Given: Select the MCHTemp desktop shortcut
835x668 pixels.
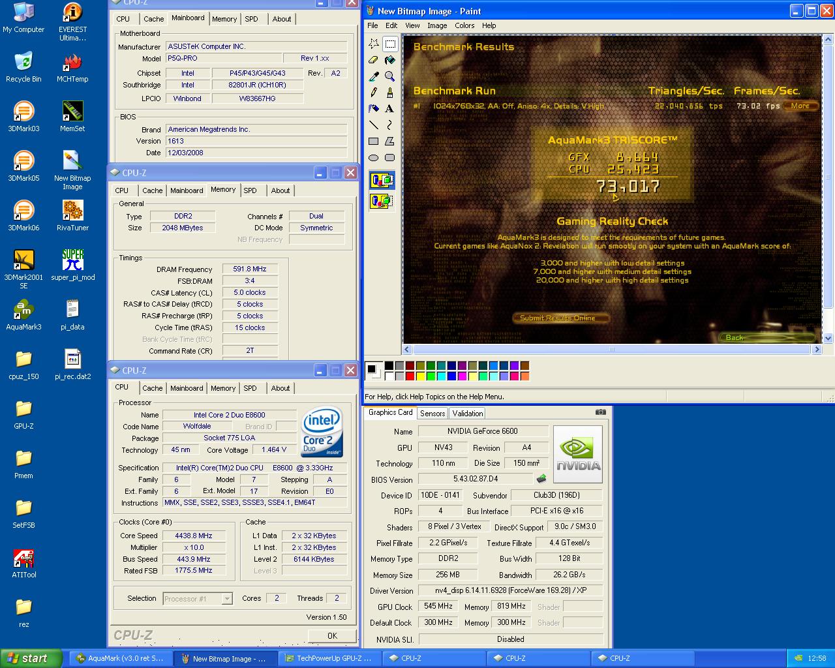Looking at the screenshot, I should (72, 67).
